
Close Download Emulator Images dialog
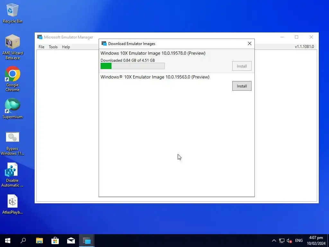tap(249, 43)
